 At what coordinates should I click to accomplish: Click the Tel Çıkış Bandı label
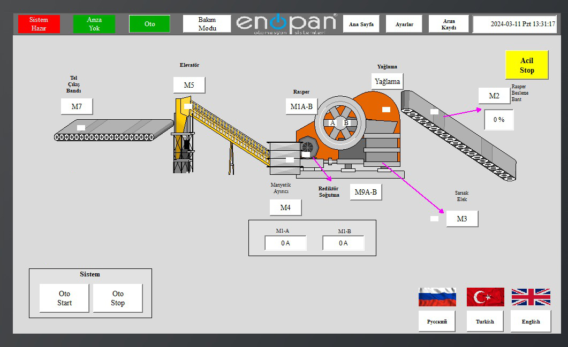(73, 84)
